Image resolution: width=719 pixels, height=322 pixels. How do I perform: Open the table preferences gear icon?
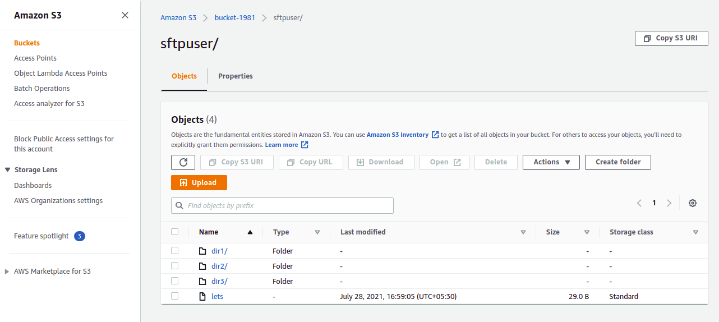coord(693,203)
